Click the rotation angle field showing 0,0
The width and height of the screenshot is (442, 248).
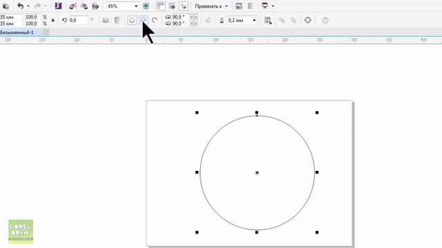click(78, 20)
